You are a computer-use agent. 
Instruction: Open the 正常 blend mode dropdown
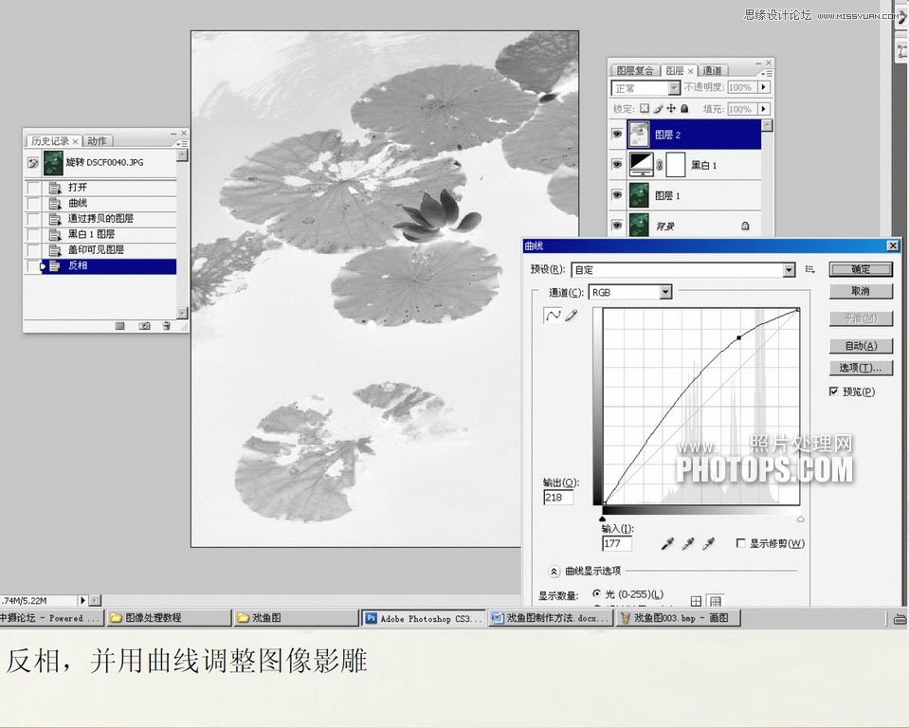click(x=675, y=87)
